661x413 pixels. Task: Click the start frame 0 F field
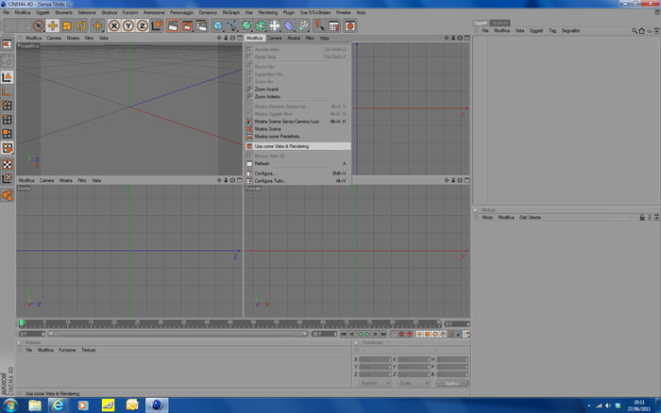pyautogui.click(x=31, y=335)
